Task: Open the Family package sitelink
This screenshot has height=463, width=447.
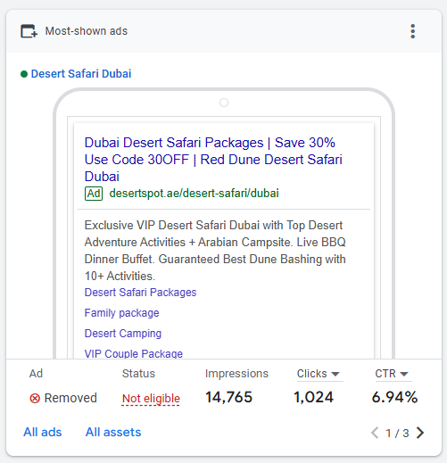Action: (121, 313)
